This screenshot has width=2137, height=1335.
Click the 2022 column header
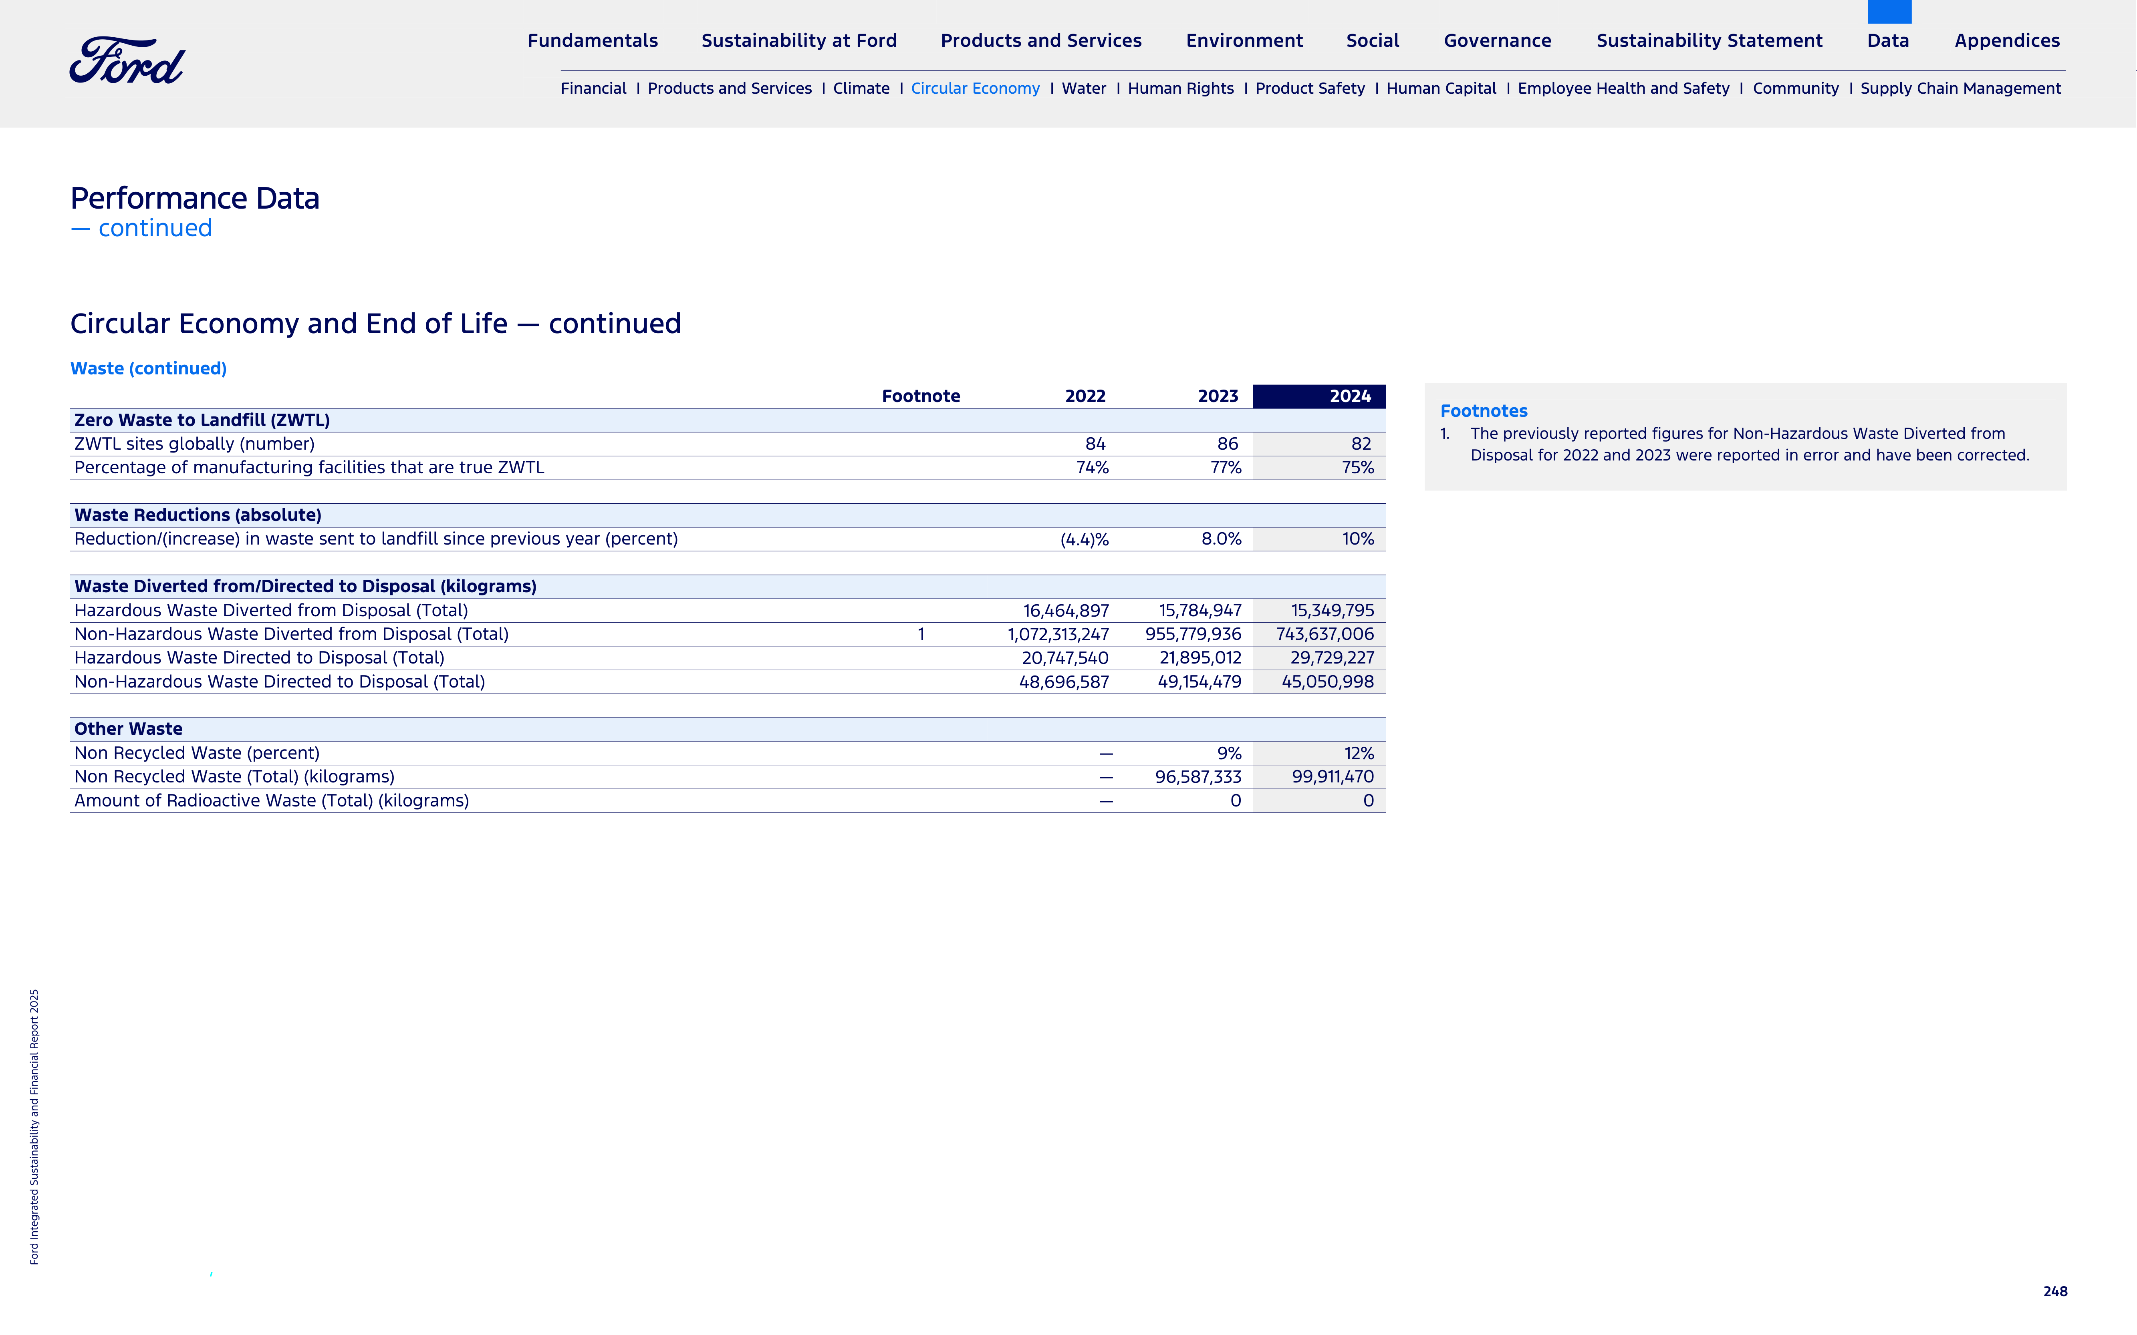click(x=1085, y=396)
